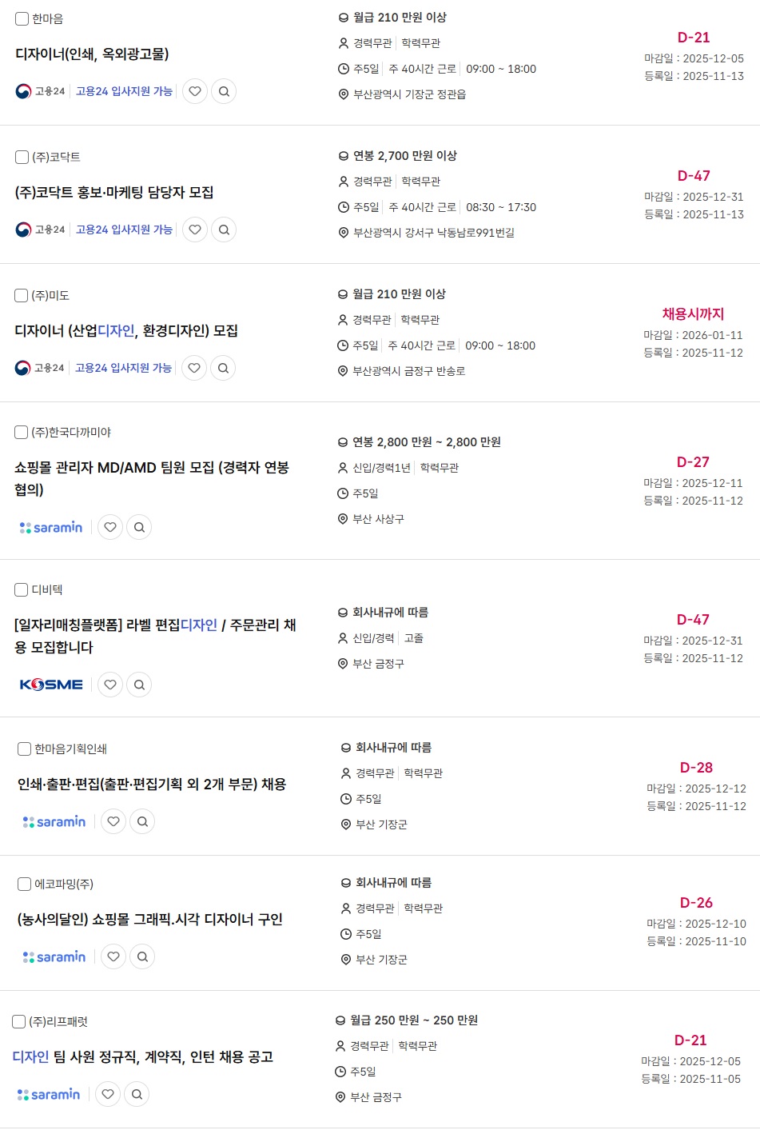
Task: Click saramin logo on (주)리프패럿 listing
Action: pyautogui.click(x=49, y=1094)
